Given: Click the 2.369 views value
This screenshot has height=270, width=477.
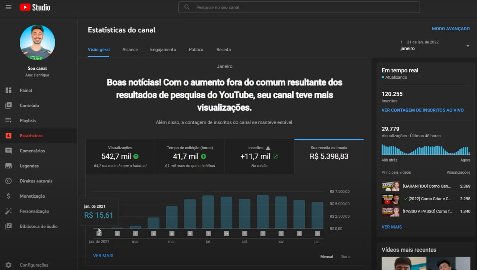Looking at the screenshot, I should point(465,186).
